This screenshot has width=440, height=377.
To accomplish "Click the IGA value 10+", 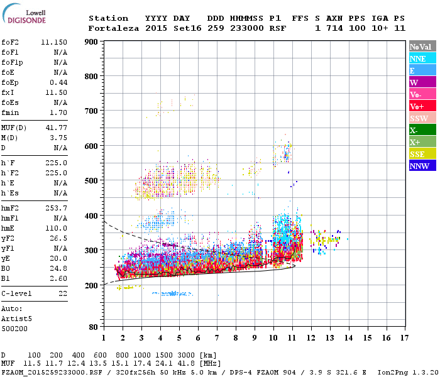I will 380,28.
